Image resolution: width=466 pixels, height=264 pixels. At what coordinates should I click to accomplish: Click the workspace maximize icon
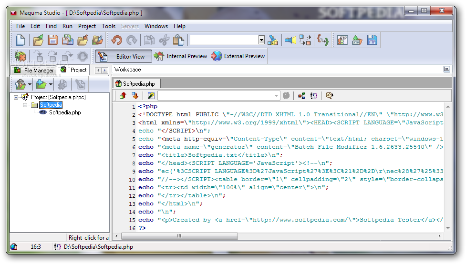point(446,69)
